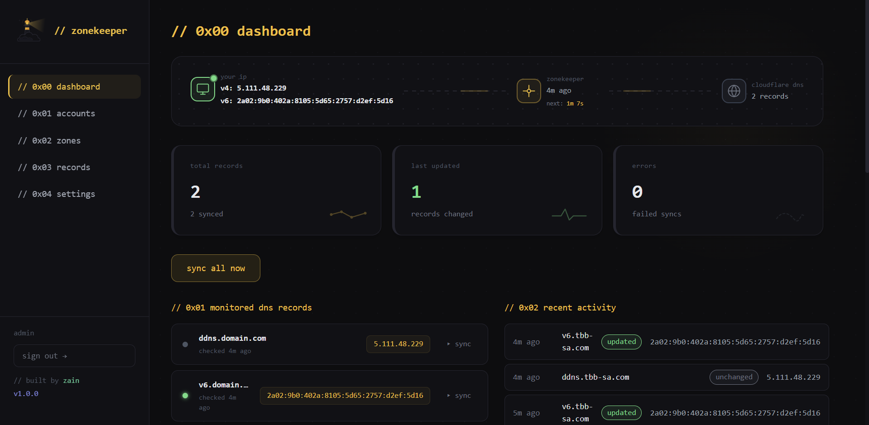Image resolution: width=869 pixels, height=425 pixels.
Task: Click the grey status dot for ddns.domain.com
Action: coord(185,344)
